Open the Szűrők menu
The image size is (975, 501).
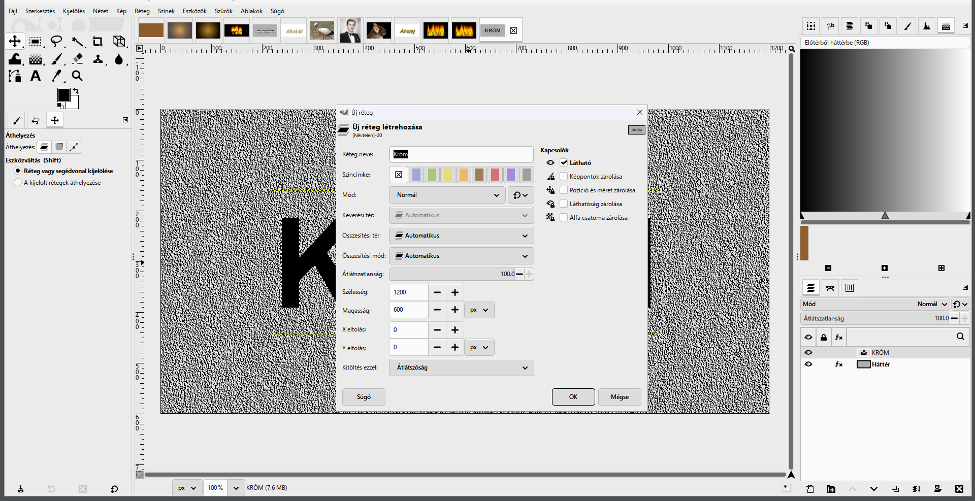coord(223,11)
